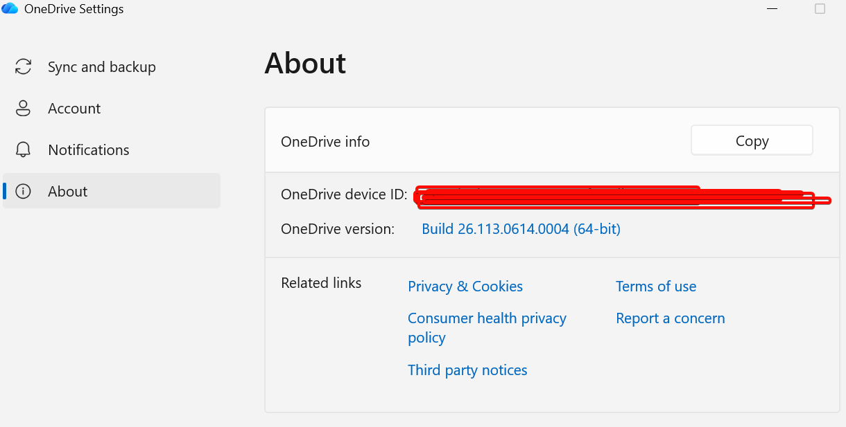Minimize the OneDrive Settings window
This screenshot has width=846, height=427.
772,9
